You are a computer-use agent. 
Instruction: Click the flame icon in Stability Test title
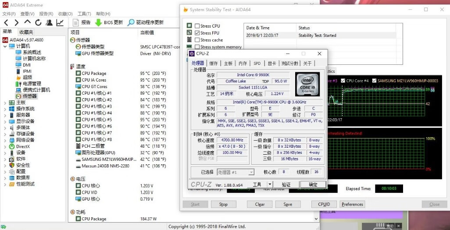click(186, 10)
